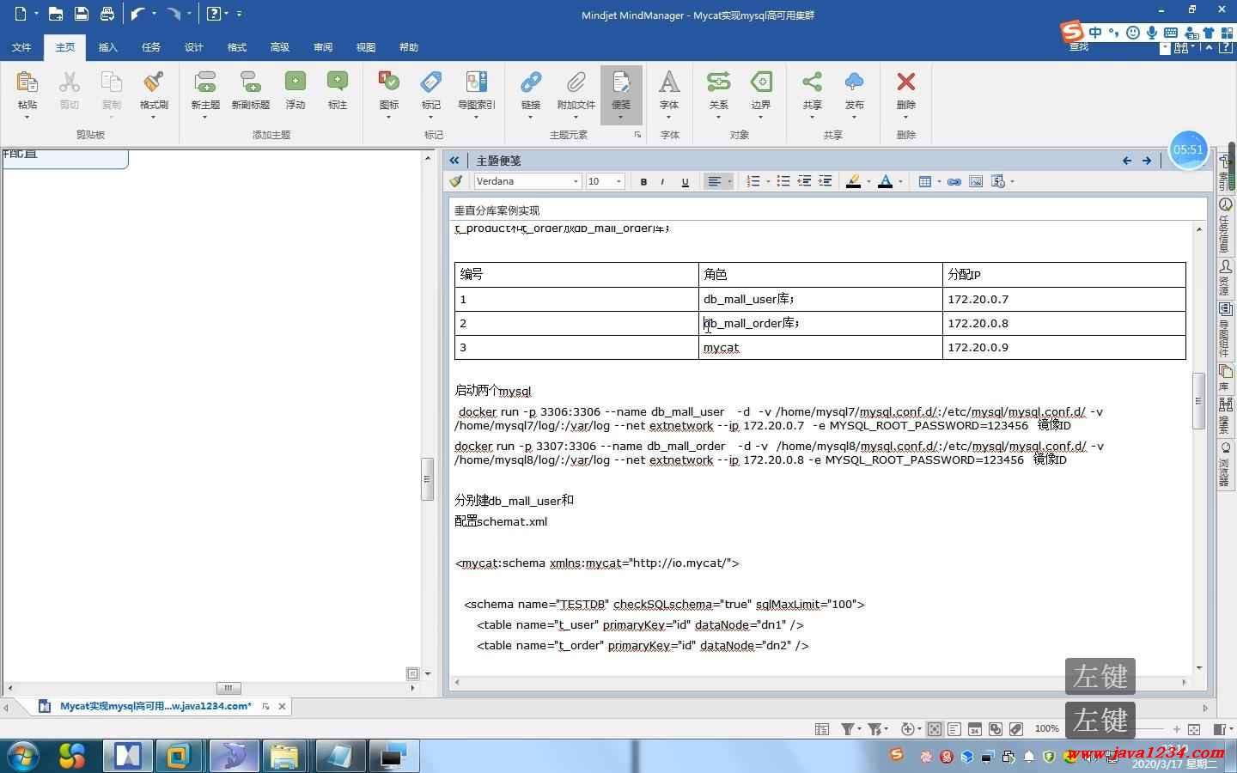Add a Link (链接) to topic
Screen dimensions: 1237x773
click(x=531, y=82)
